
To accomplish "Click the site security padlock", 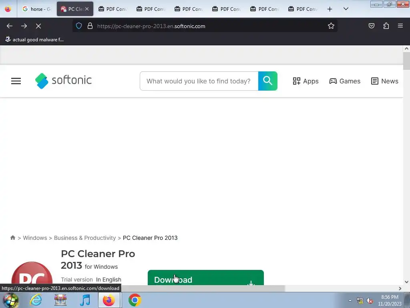I will point(90,26).
